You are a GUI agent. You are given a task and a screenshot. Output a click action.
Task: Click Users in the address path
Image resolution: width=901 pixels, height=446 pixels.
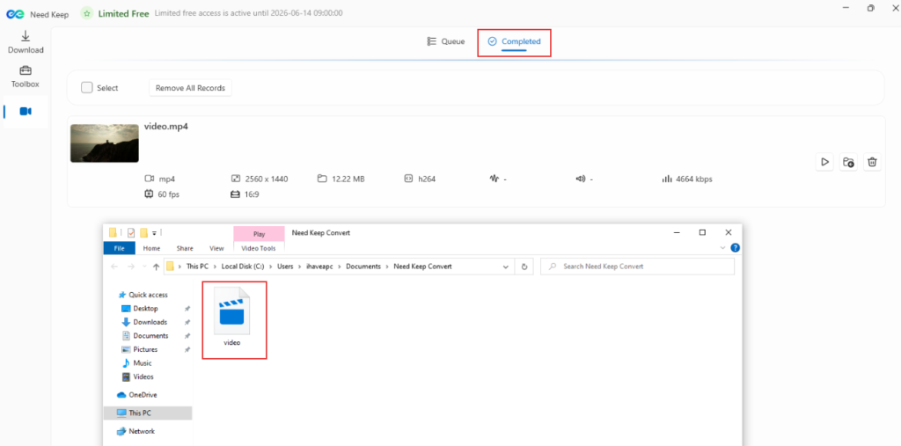point(286,267)
